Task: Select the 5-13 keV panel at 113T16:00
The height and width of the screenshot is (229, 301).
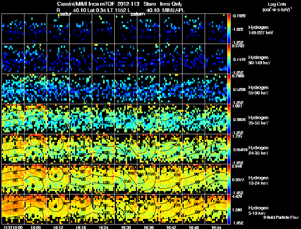Action: coord(13,209)
